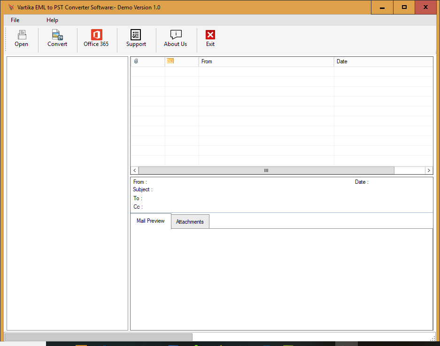Click the Subject : label in preview header
Viewport: 440px width, 346px height.
(x=143, y=190)
